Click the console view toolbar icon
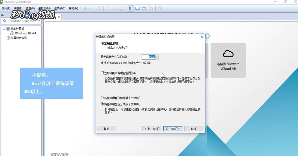298x156 pixels. pyautogui.click(x=160, y=9)
